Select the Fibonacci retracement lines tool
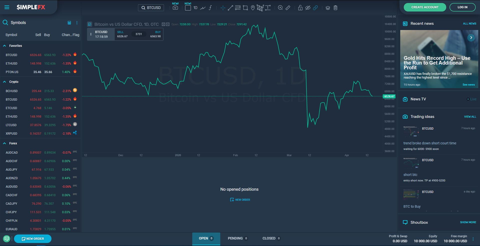Screen dimensions: 480x246 (x=238, y=8)
